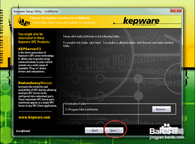Go back with the Back button
This screenshot has height=144, width=195.
coord(94,130)
